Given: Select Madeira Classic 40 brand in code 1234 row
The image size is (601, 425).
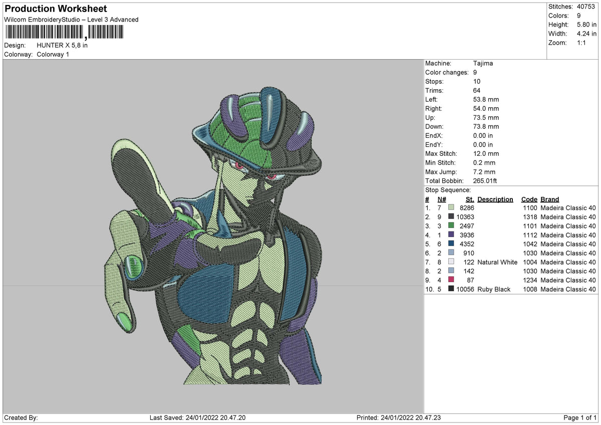Looking at the screenshot, I should click(568, 280).
